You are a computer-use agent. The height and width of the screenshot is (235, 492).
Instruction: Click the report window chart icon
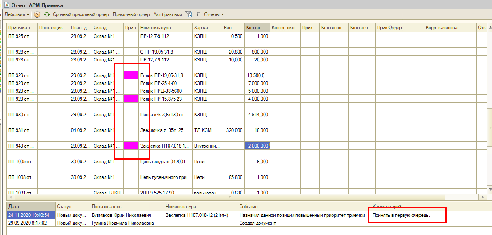click(x=6, y=5)
